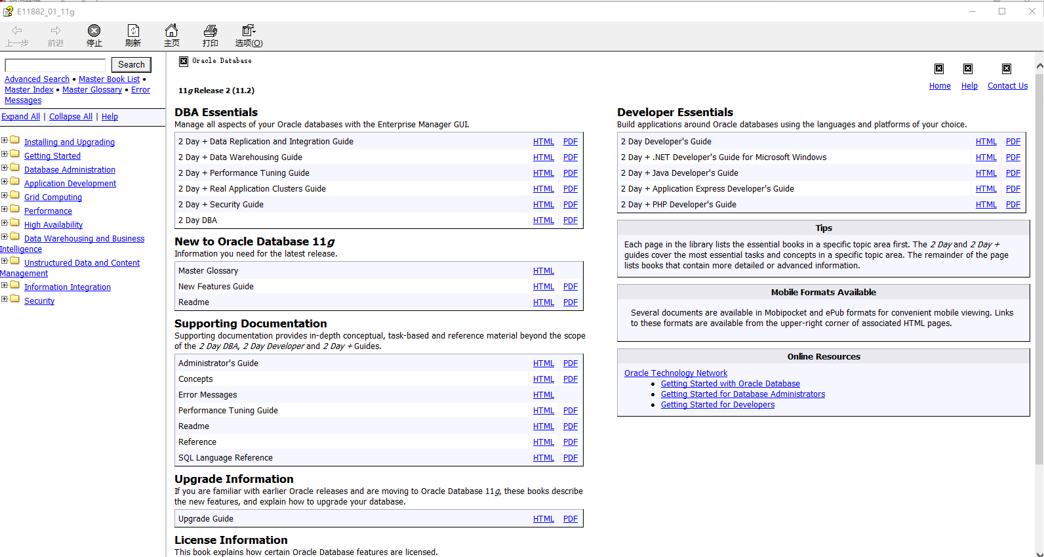The width and height of the screenshot is (1044, 557).
Task: Open HTML of 2 Day Developer's Guide
Action: pyautogui.click(x=986, y=142)
